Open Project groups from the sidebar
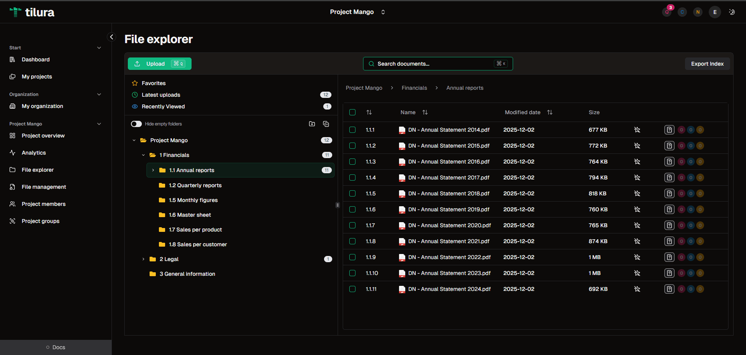Viewport: 746px width, 355px height. coord(40,221)
